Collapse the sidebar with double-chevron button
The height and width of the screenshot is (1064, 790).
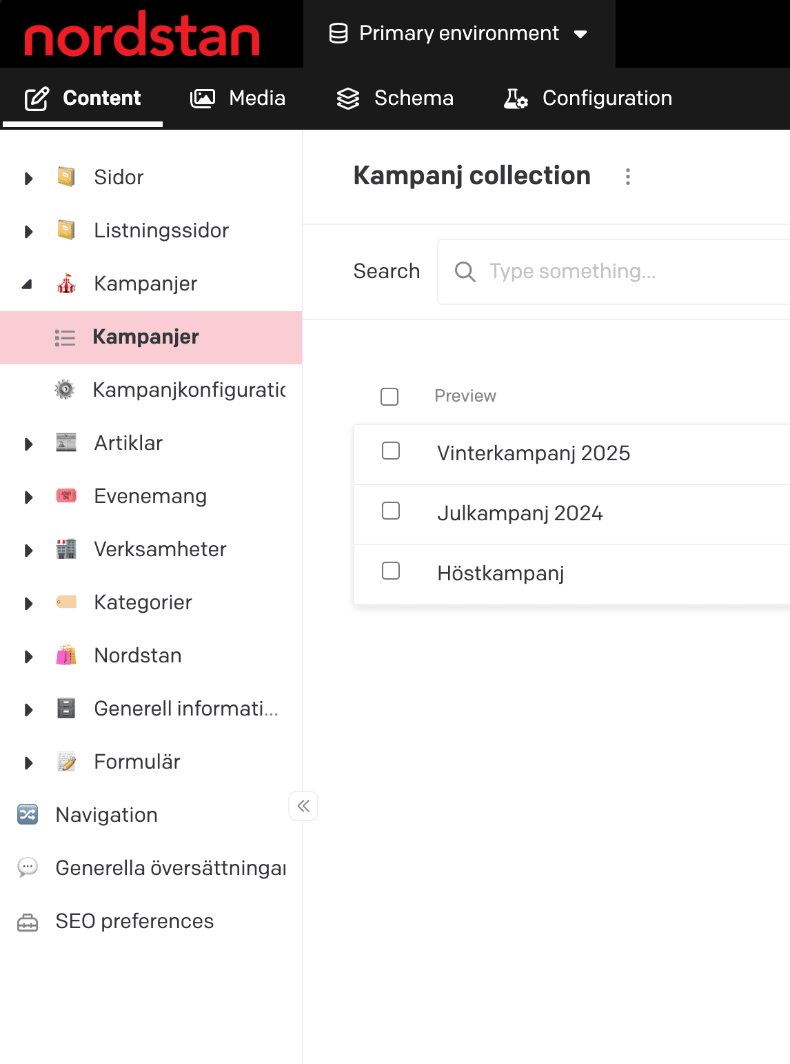(x=303, y=806)
